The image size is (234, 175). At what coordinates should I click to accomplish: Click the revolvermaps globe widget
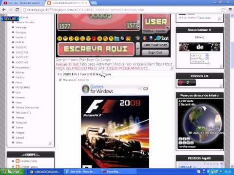click(x=200, y=123)
